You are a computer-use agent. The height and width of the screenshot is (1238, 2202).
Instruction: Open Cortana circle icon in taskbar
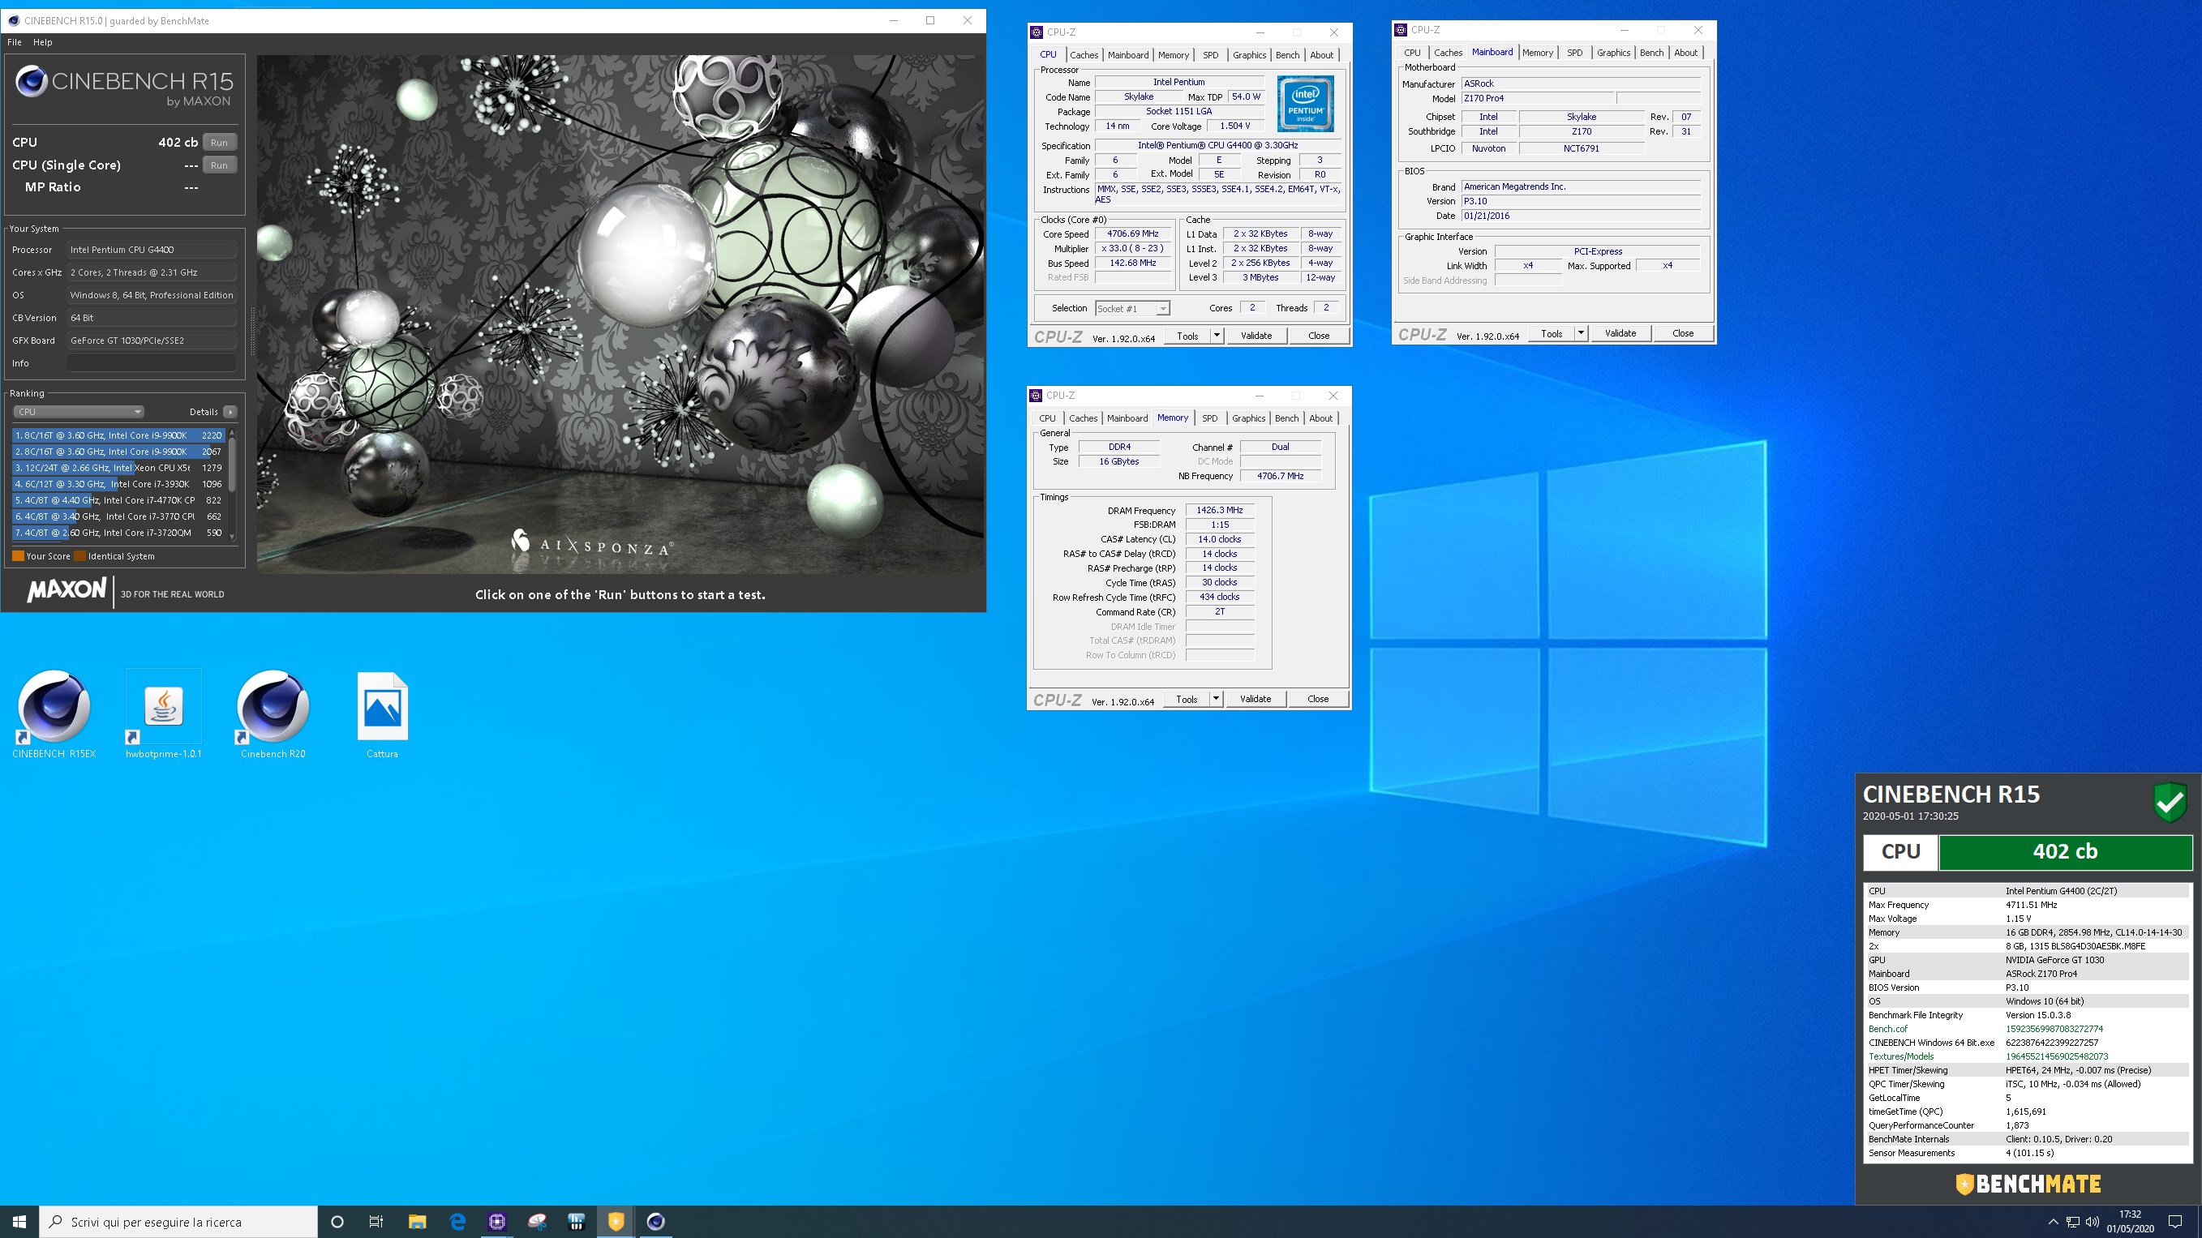337,1222
